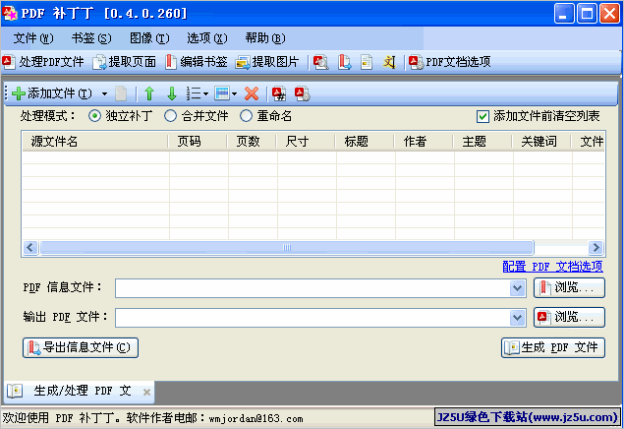
Task: Click the 源文件名 column header
Action: tap(95, 142)
